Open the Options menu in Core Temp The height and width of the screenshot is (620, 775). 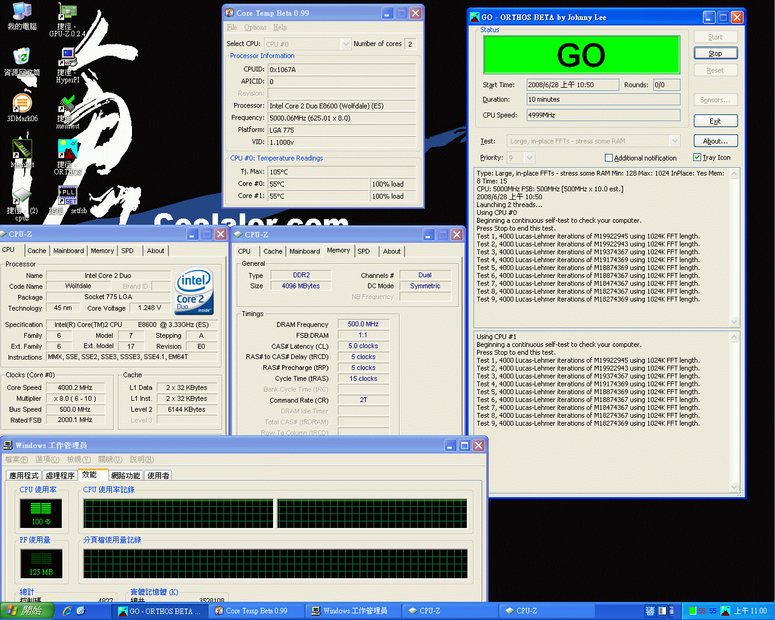[x=255, y=27]
